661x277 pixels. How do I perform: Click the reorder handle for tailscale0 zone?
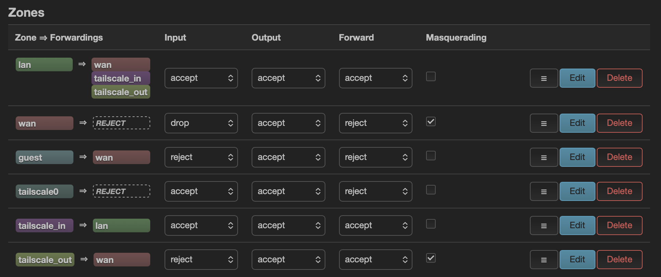(x=544, y=191)
